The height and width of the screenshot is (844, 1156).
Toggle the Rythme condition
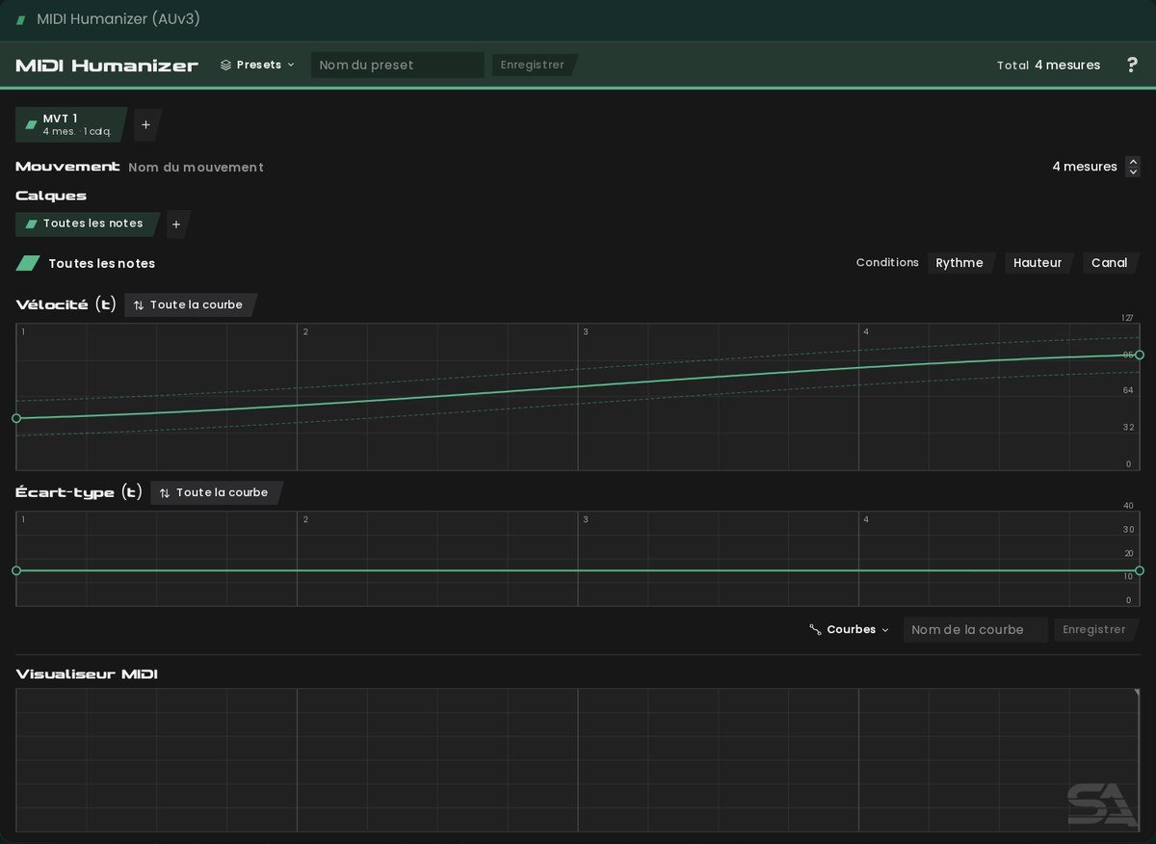(x=960, y=263)
